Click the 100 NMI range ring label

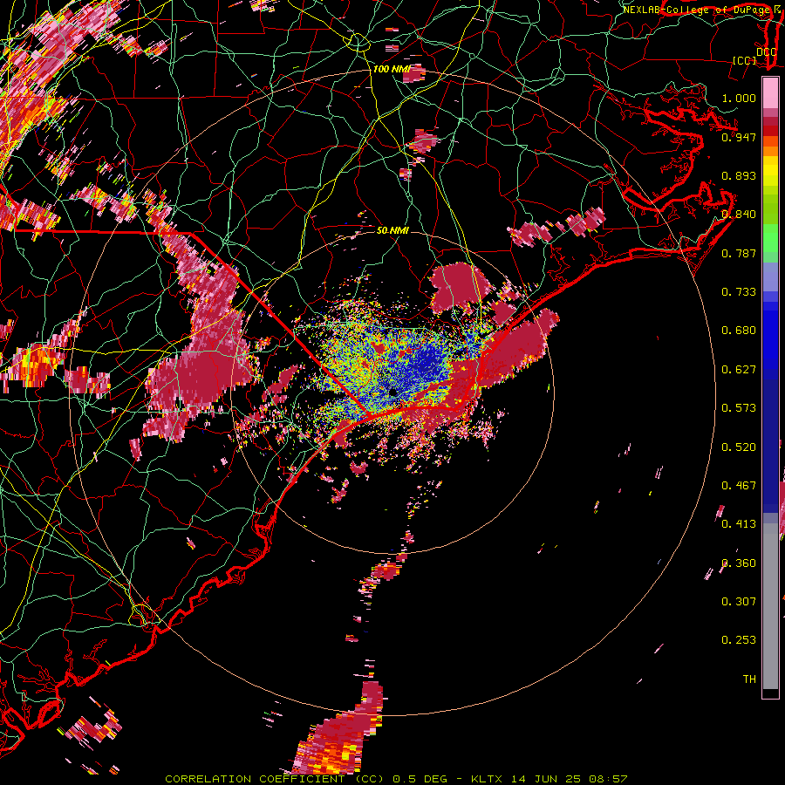pyautogui.click(x=392, y=69)
